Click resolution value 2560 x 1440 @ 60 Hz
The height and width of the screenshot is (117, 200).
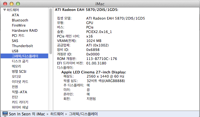point(105,76)
